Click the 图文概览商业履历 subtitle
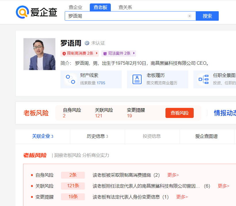236x206 pixels. pos(162,83)
